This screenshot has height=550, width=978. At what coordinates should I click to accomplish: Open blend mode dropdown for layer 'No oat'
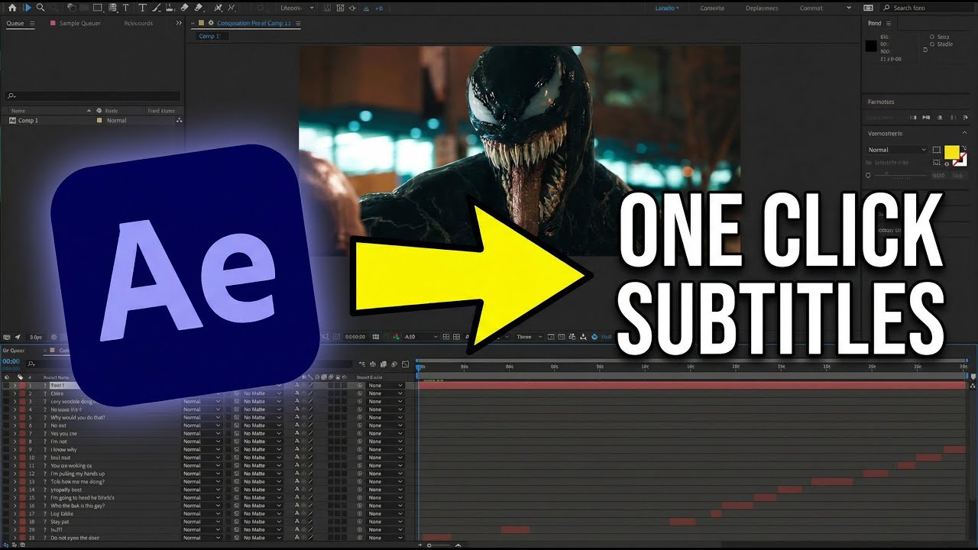[x=202, y=425]
